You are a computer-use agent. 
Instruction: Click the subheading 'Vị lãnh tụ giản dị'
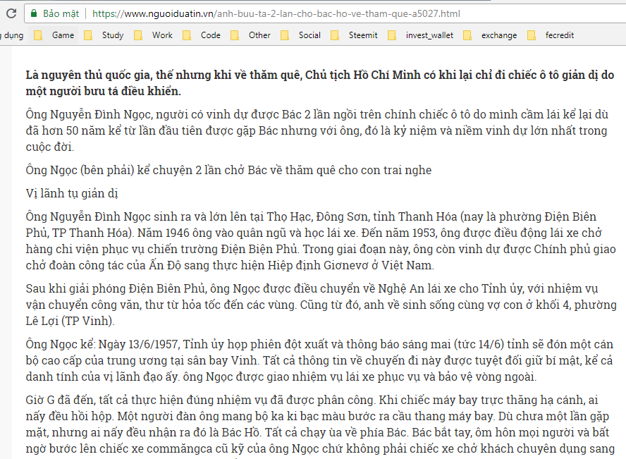(72, 193)
